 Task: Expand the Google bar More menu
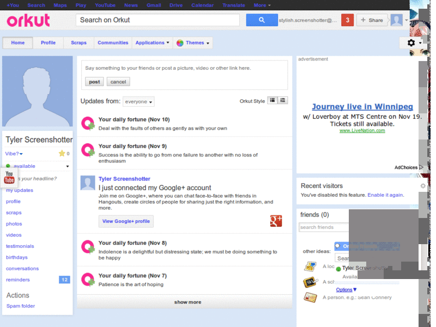click(262, 5)
